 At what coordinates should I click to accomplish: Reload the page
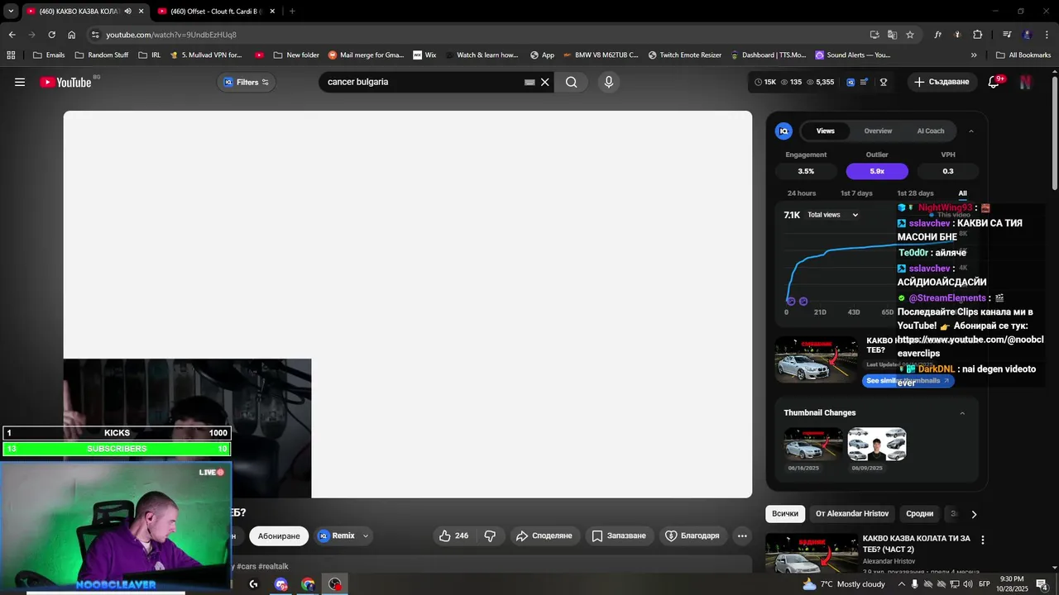click(51, 35)
